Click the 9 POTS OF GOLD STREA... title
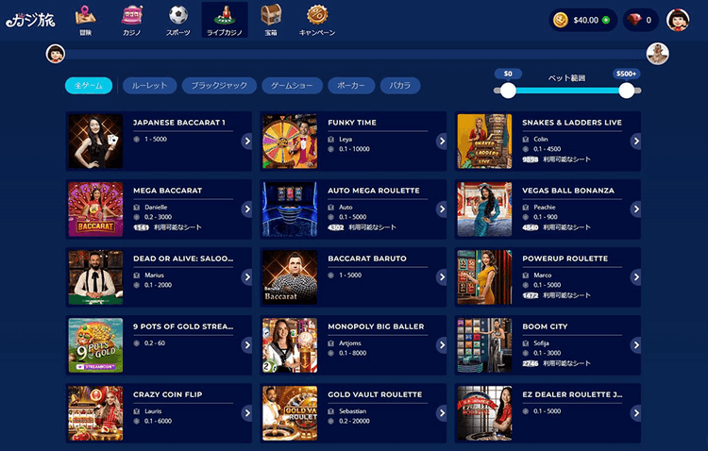 click(183, 326)
